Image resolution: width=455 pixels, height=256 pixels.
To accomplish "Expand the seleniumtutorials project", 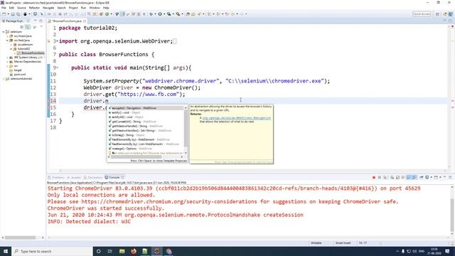I will point(4,79).
